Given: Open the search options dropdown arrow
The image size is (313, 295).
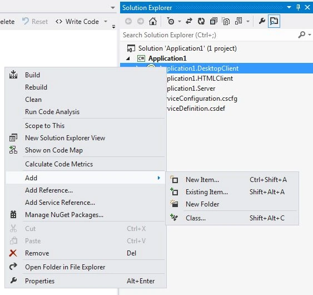Looking at the screenshot, I should (310, 35).
